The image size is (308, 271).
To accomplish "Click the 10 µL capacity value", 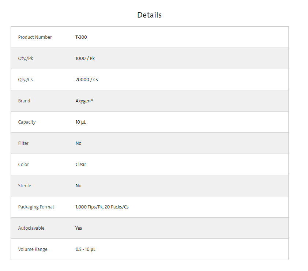I will click(x=80, y=122).
